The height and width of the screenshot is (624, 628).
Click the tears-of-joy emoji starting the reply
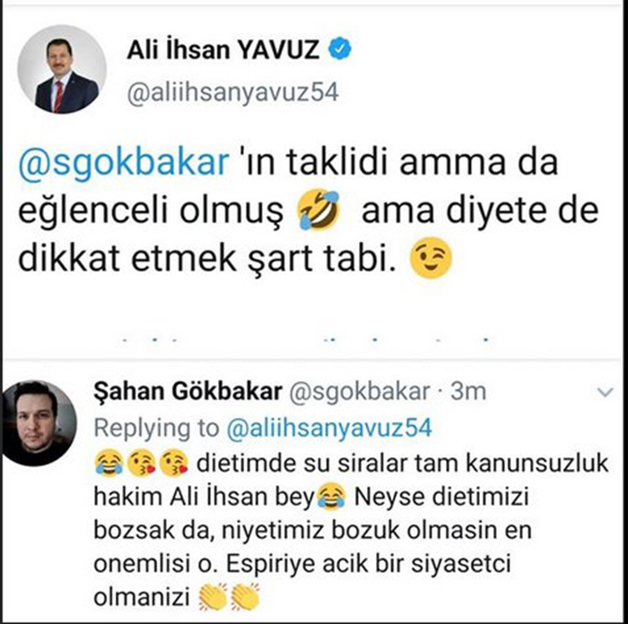109,463
